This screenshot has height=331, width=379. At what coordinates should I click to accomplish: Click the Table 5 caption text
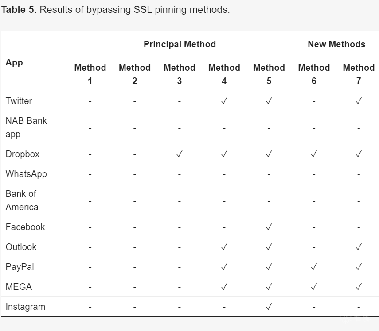click(x=116, y=10)
